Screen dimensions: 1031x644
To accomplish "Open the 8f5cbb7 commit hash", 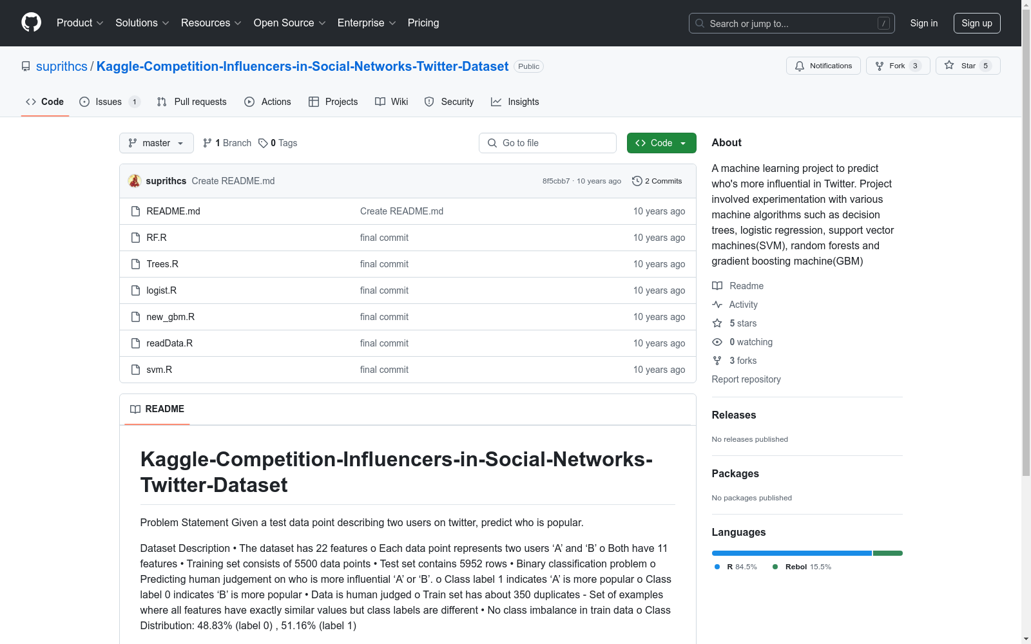I will (556, 181).
